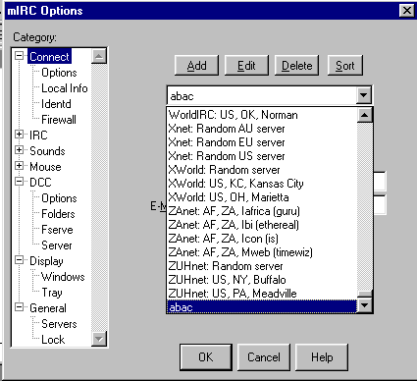Collapse the General category node
Screen dimensions: 417x381
point(20,307)
